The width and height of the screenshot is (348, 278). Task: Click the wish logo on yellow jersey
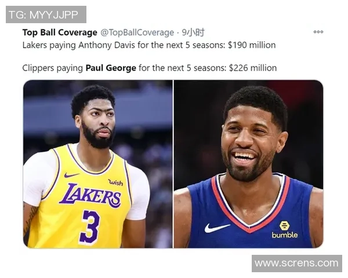pyautogui.click(x=115, y=182)
